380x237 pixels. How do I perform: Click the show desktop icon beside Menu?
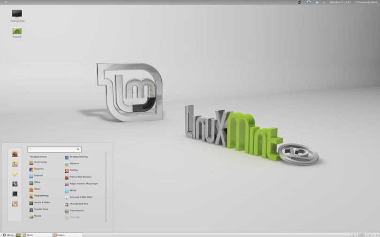pyautogui.click(x=18, y=235)
